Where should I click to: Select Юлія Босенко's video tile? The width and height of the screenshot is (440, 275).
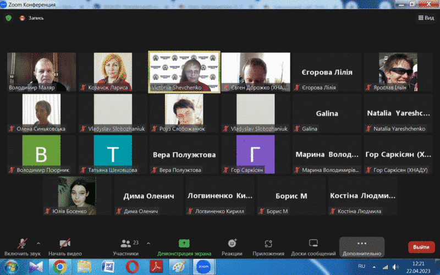click(77, 196)
